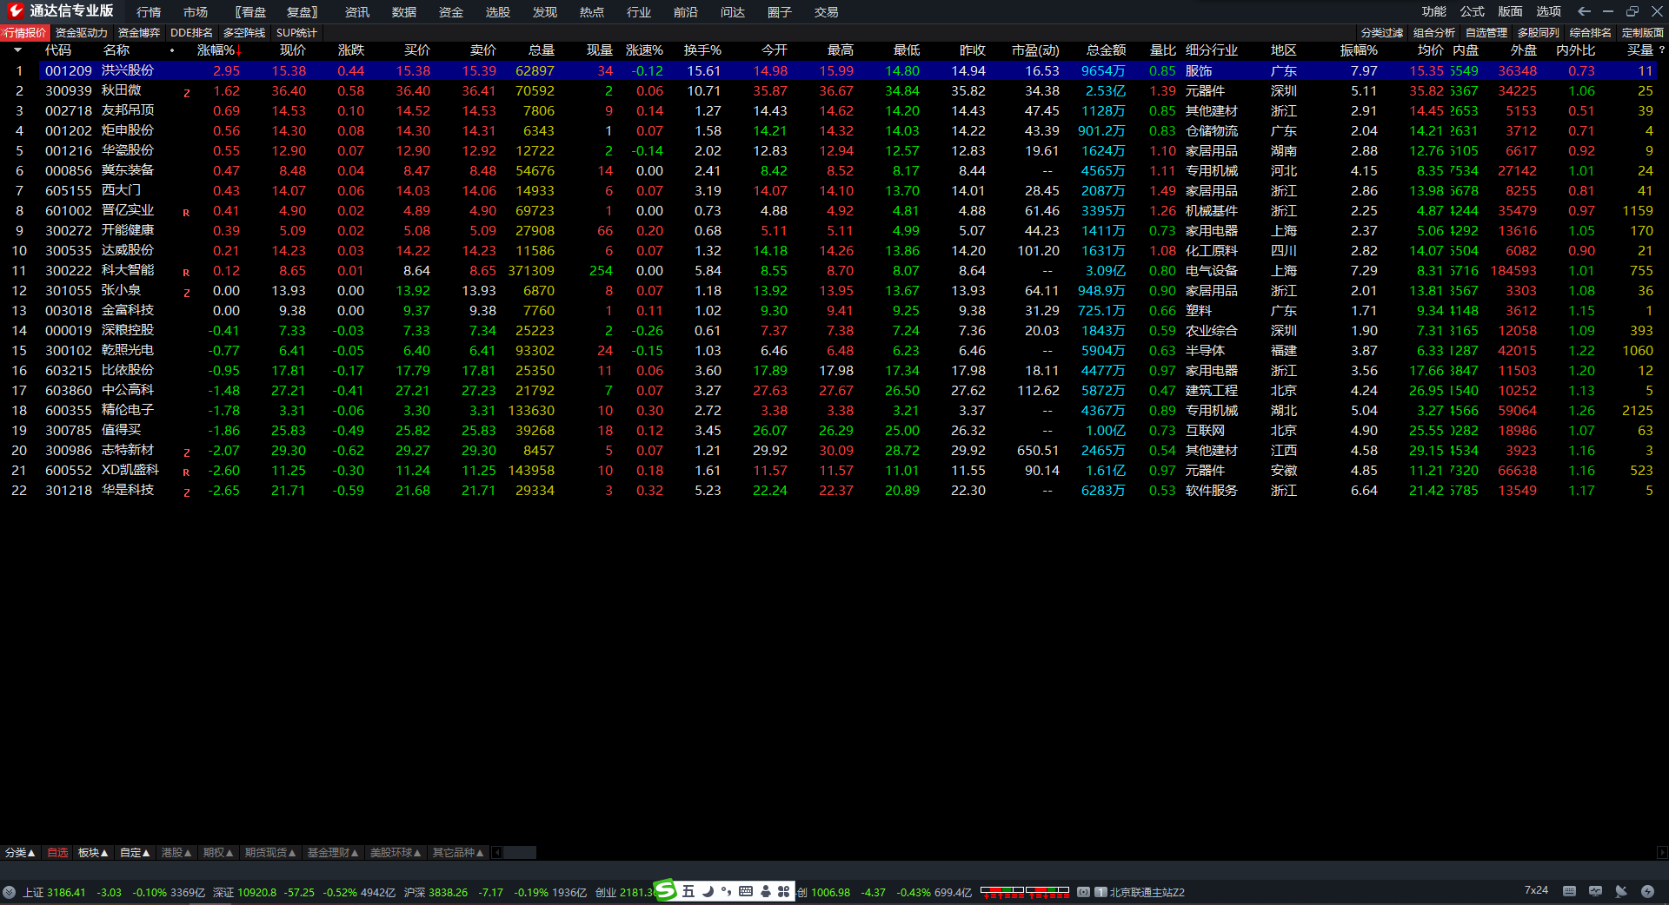This screenshot has width=1669, height=905.
Task: Click the 分类过滤 button
Action: 1382,33
